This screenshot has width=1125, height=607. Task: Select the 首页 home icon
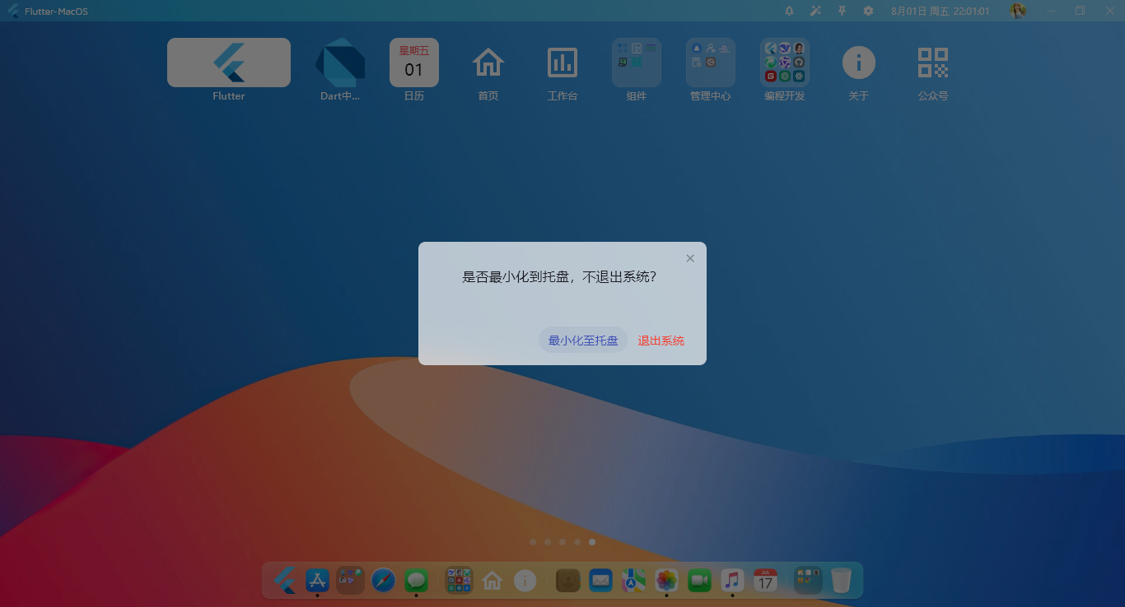(x=488, y=62)
